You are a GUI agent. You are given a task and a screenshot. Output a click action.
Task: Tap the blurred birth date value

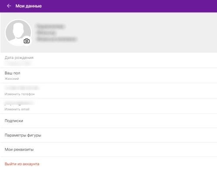18,63
